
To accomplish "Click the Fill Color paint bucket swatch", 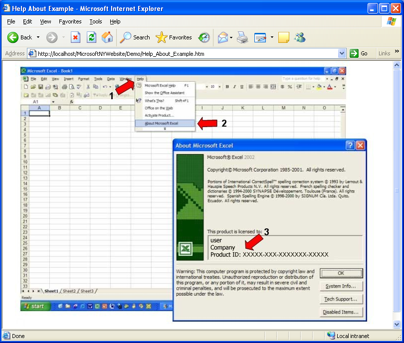I will point(319,87).
